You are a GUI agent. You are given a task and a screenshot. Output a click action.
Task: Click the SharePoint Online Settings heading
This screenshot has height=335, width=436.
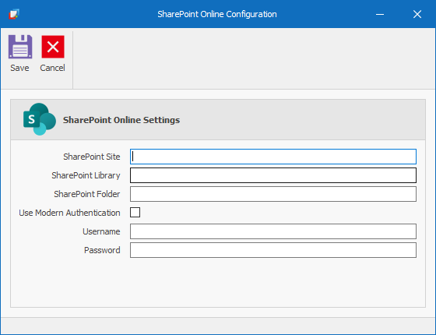coord(121,120)
